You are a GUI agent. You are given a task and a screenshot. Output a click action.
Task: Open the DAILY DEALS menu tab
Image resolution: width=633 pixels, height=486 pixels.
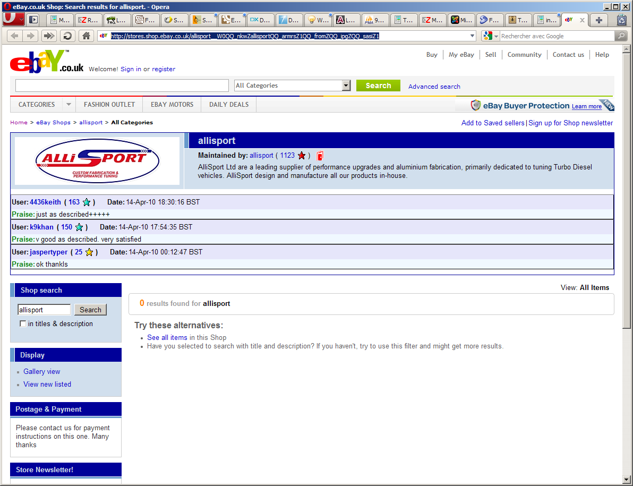pos(229,105)
